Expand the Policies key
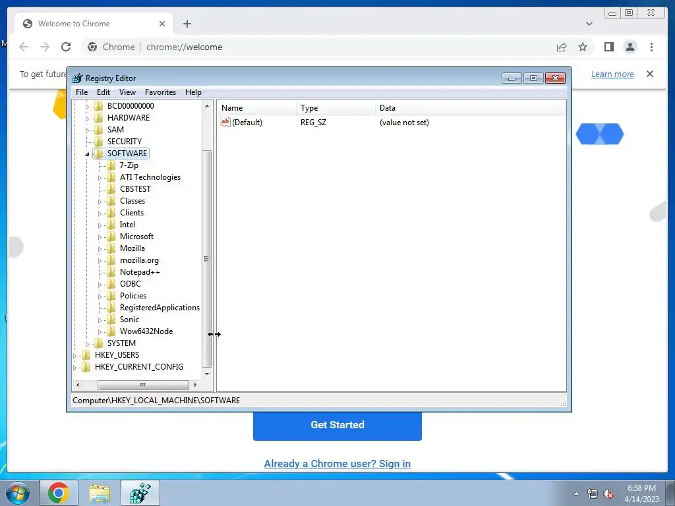The height and width of the screenshot is (506, 675). (x=100, y=296)
